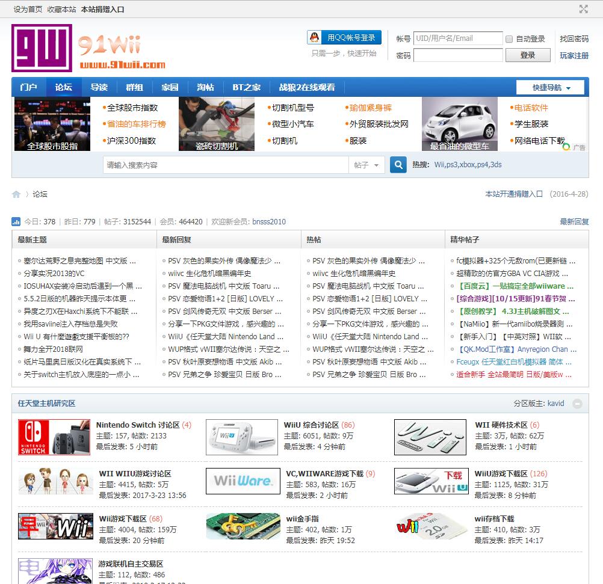Open thread 分享实况2013的VC
This screenshot has width=603, height=584.
coord(54,273)
